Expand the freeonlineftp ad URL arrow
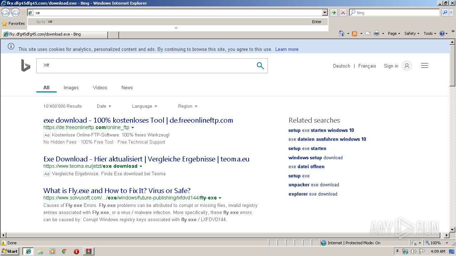Screen dimensions: 456x256 coord(133,128)
